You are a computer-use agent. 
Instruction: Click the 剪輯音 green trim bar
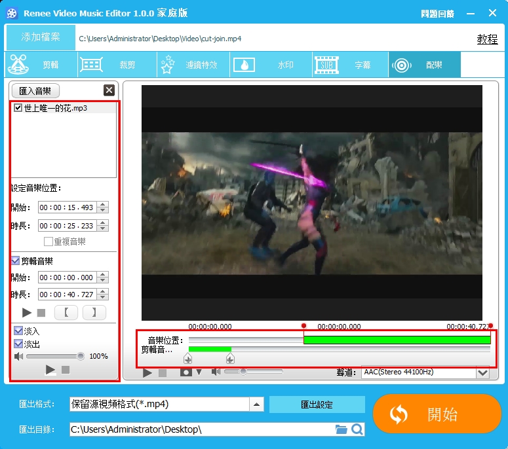(x=210, y=349)
